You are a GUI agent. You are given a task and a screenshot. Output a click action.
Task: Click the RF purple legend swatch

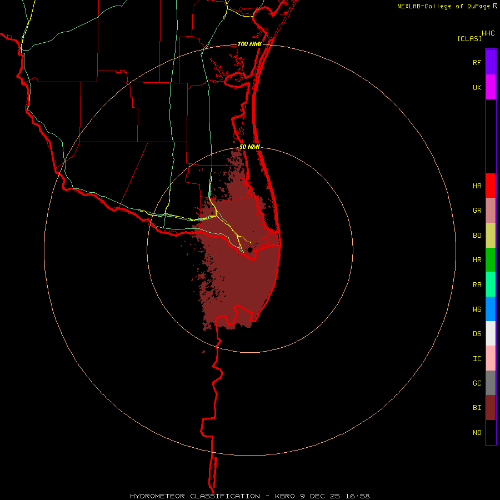[x=491, y=62]
